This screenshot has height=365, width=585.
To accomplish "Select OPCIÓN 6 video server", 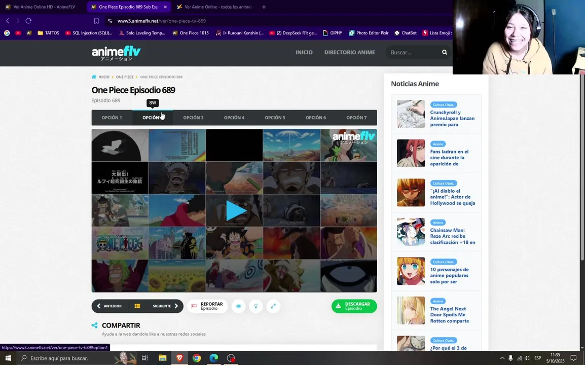I will pos(316,118).
